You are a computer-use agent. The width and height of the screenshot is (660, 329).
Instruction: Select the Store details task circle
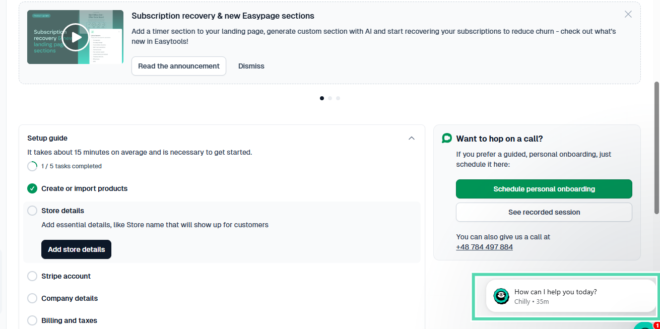tap(32, 211)
